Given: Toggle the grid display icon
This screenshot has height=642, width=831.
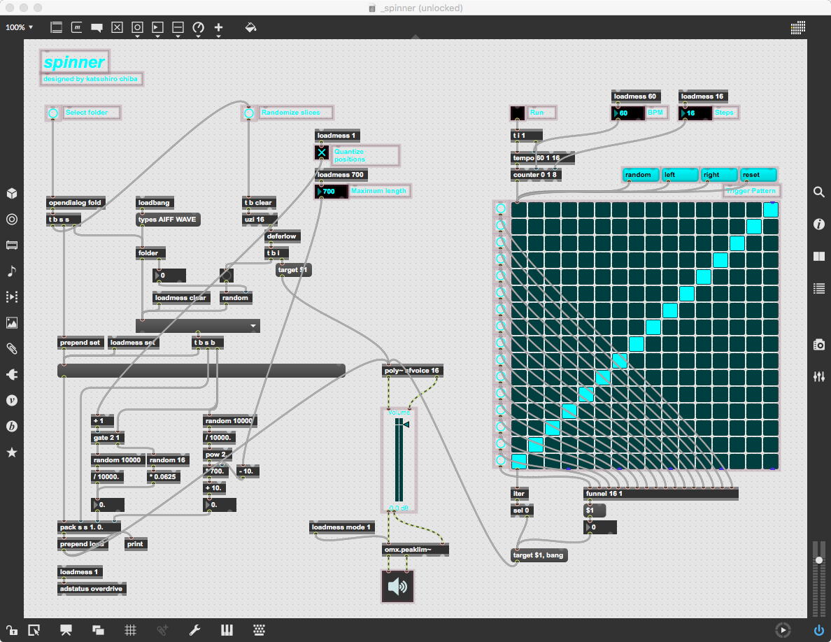Looking at the screenshot, I should (x=130, y=630).
